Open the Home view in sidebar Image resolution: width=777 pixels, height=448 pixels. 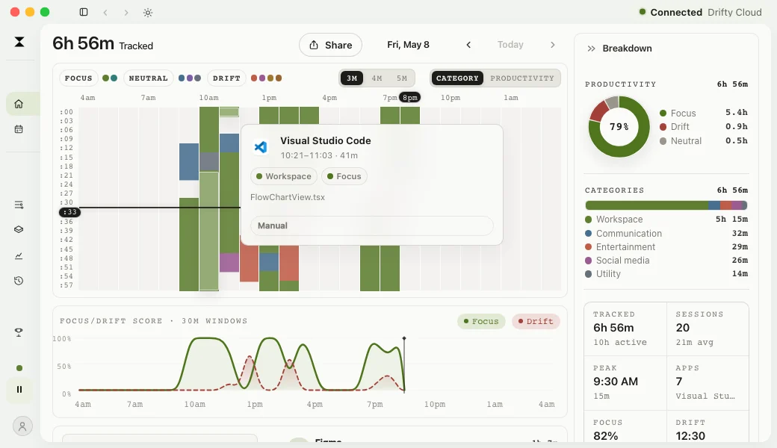point(19,104)
